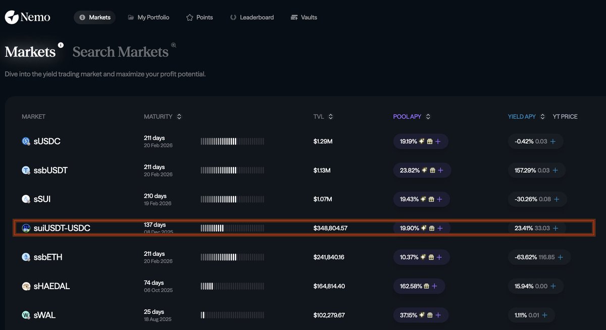This screenshot has width=606, height=330.
Task: Click plus in ssbETH Yield APY
Action: coord(561,257)
